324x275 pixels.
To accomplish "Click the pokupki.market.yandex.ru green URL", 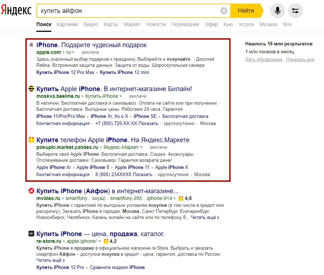I will [x=67, y=147].
